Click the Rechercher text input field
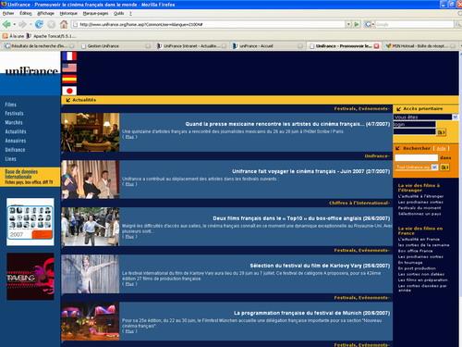This screenshot has height=347, width=462. tap(416, 157)
